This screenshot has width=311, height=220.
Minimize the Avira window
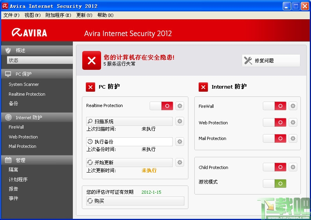tap(287, 6)
